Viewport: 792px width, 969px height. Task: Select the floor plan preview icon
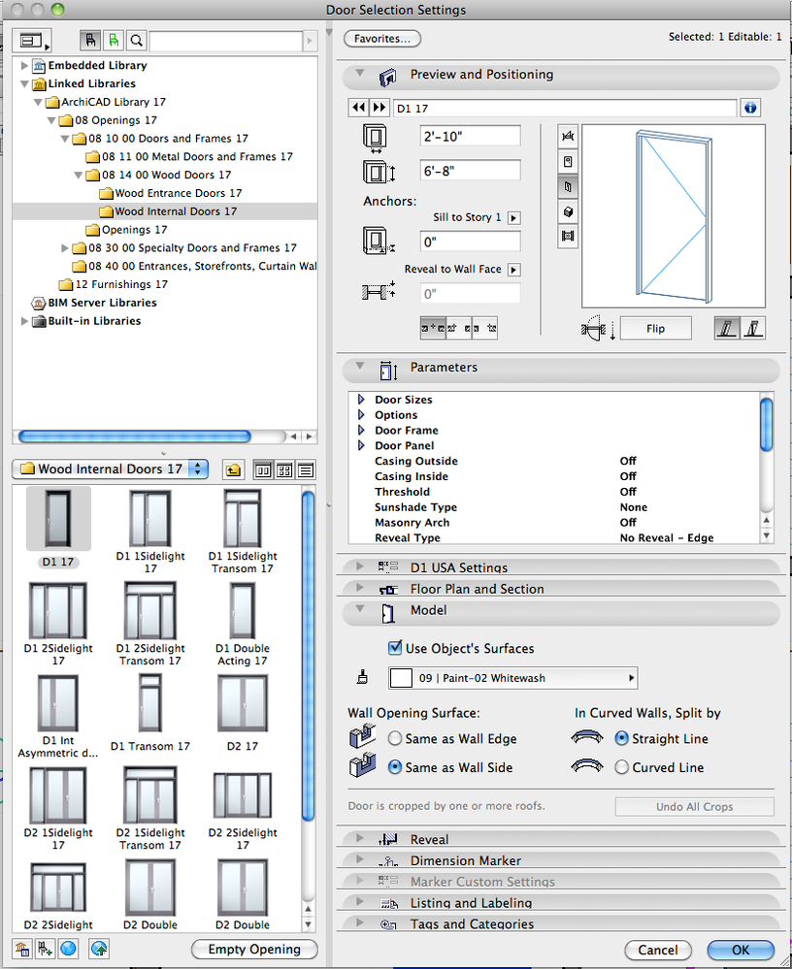coord(568,137)
